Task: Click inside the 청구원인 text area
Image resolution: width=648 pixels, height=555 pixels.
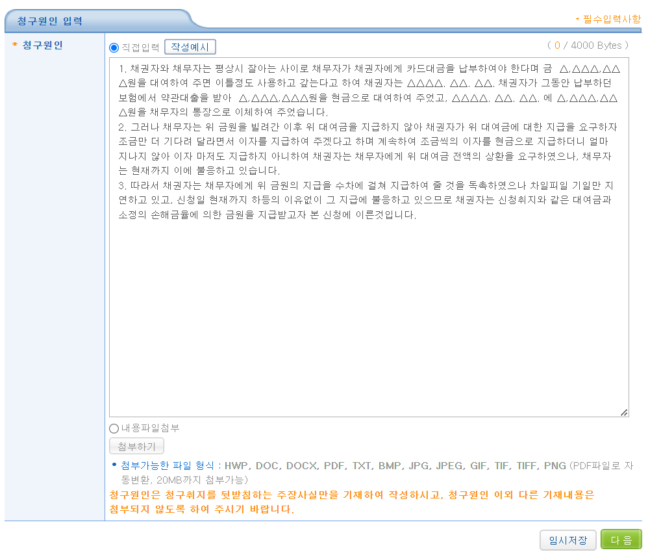Action: tap(369, 237)
